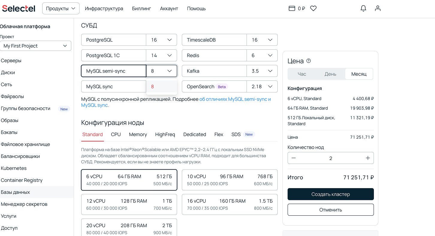Open Сеть in sidebar

point(7,84)
